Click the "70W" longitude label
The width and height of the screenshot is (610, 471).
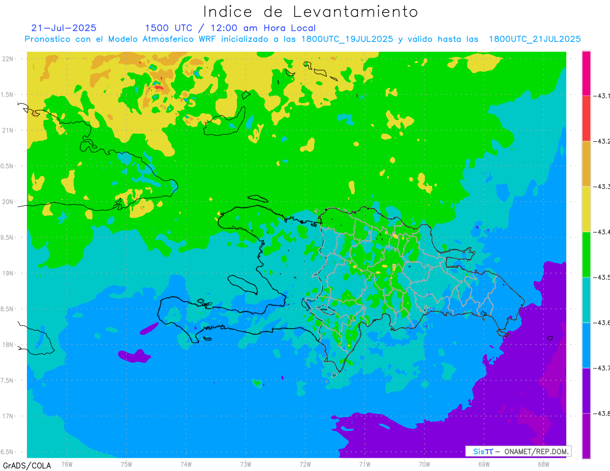pos(424,464)
